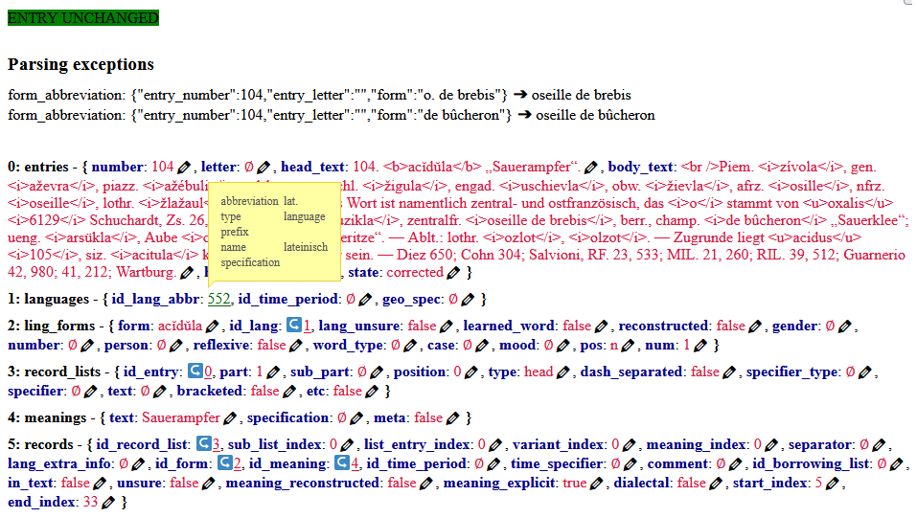Click the yellow language abbreviation tooltip
Image resolution: width=917 pixels, height=518 pixels.
(x=274, y=231)
